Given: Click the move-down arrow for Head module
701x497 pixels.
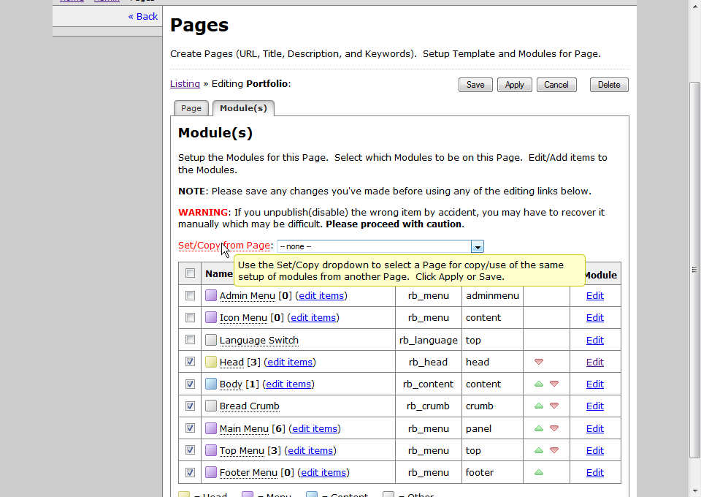Looking at the screenshot, I should [539, 362].
